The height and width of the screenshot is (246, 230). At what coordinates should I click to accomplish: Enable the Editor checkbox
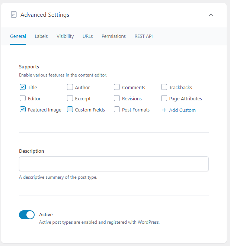[23, 98]
